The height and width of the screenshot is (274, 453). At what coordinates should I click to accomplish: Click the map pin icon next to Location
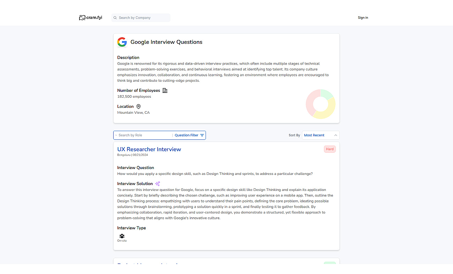(138, 106)
